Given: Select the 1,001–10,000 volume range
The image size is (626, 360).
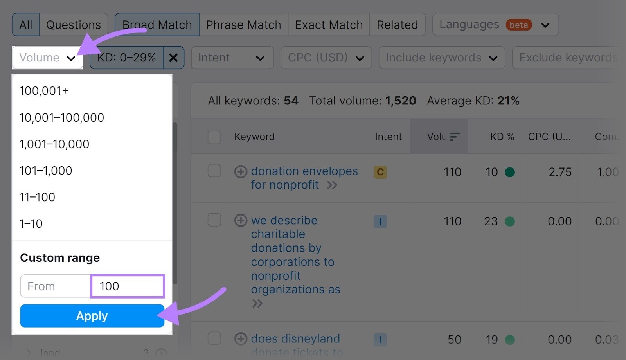Looking at the screenshot, I should coord(54,144).
